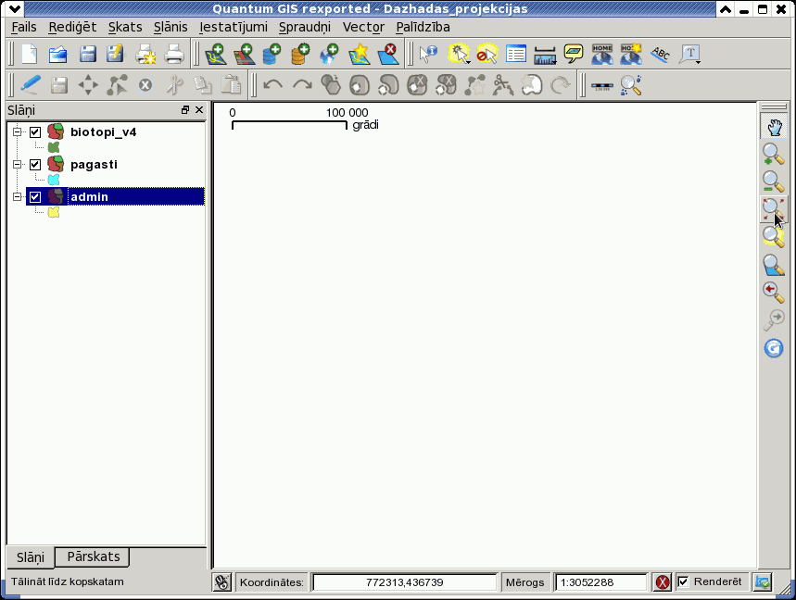Open the annotation tool dropdown arrow

699,62
